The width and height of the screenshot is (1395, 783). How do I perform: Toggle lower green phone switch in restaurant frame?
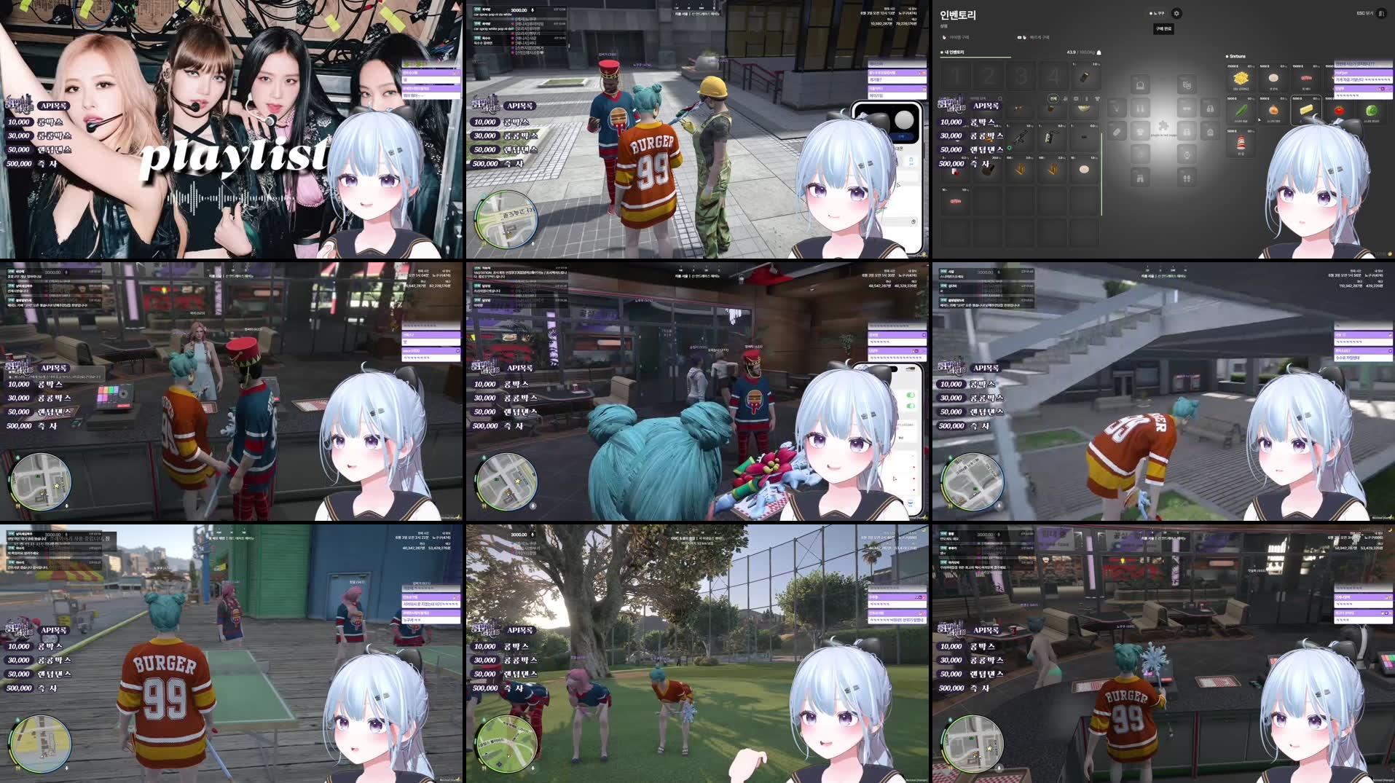(x=910, y=405)
